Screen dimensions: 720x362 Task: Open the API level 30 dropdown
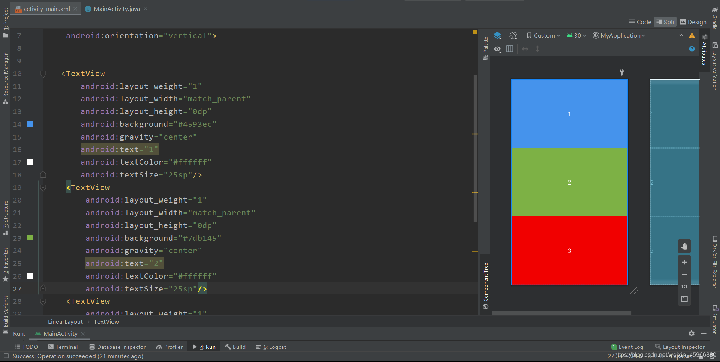coord(576,36)
